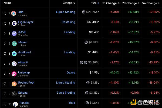
Task: Open the Liquid Staking category link for Lido
Action: (x=66, y=12)
